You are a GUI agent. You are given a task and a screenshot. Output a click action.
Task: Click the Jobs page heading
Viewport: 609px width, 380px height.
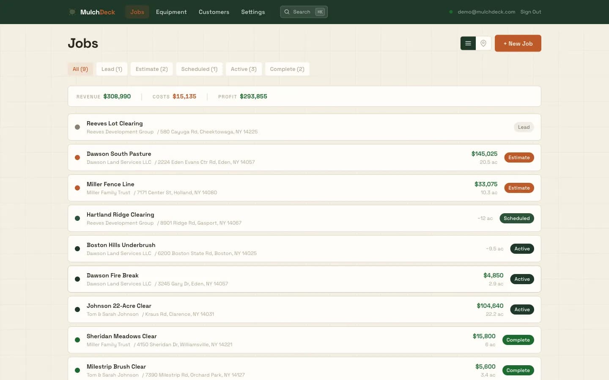coord(83,43)
